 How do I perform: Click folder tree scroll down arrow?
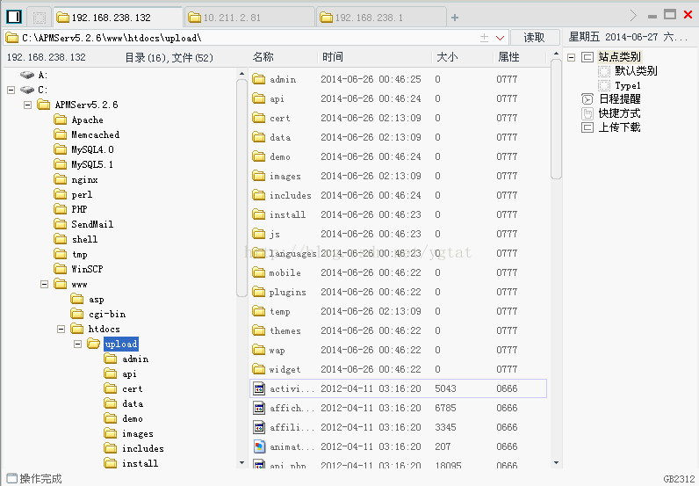coord(241,463)
